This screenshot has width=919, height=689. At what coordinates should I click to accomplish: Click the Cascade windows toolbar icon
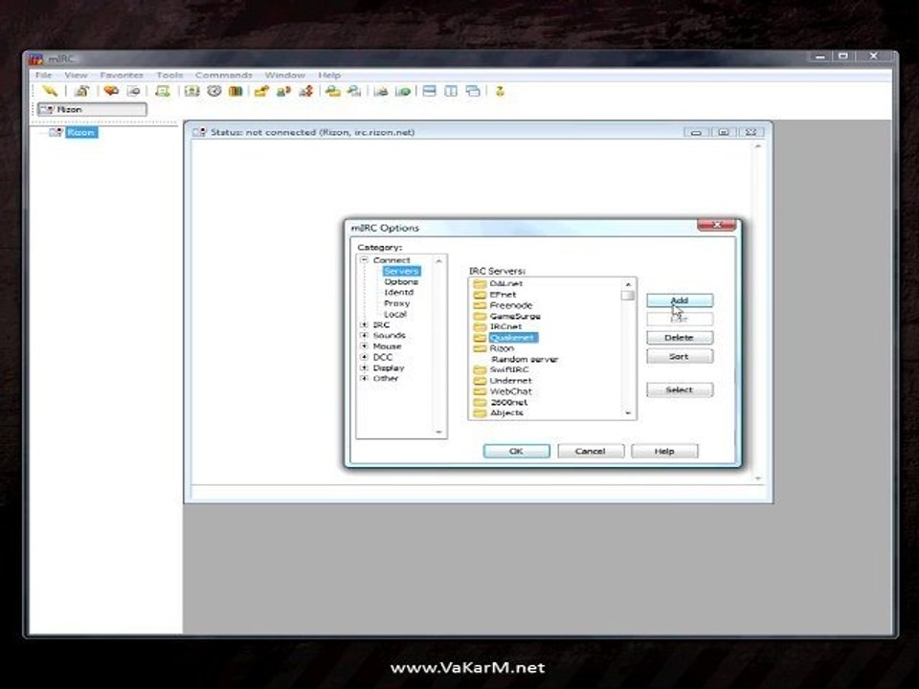point(472,91)
